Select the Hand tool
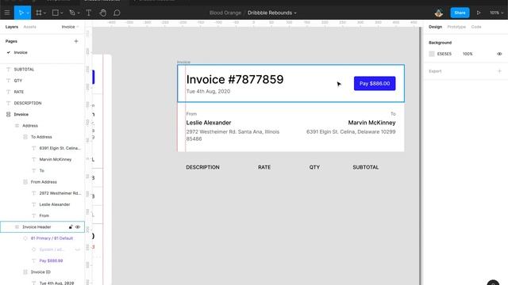This screenshot has width=508, height=285. [102, 13]
